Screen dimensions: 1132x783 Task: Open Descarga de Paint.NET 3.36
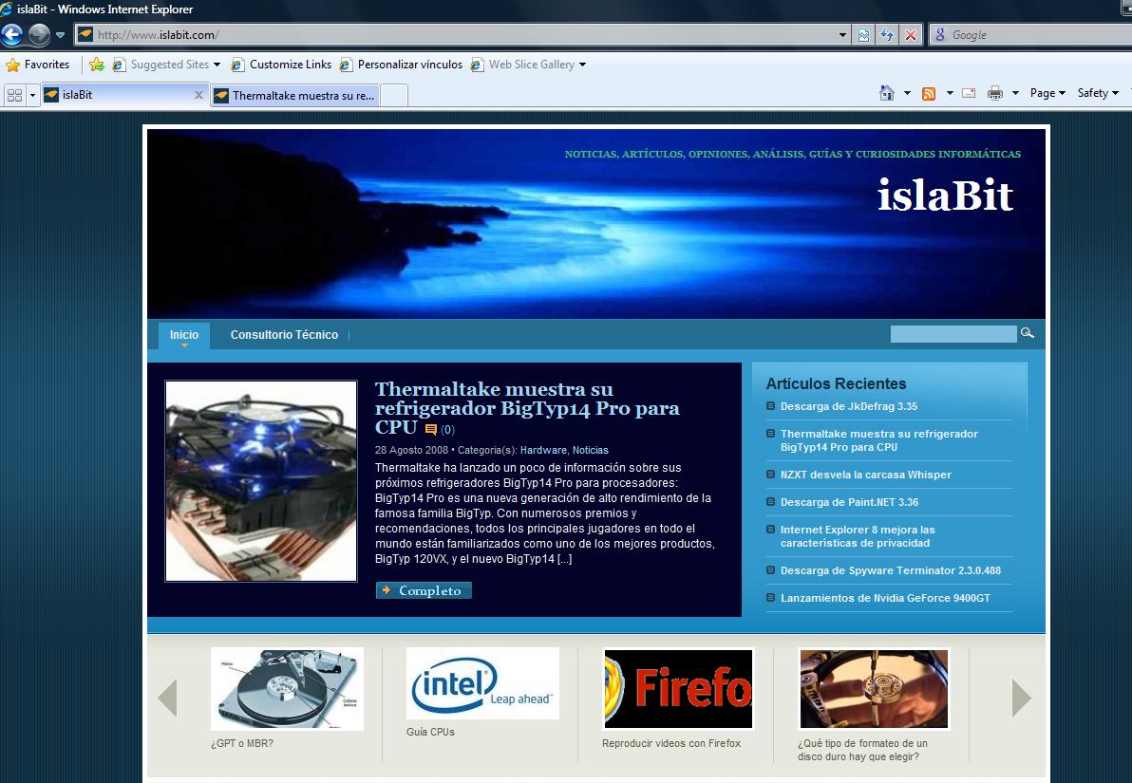pyautogui.click(x=849, y=502)
